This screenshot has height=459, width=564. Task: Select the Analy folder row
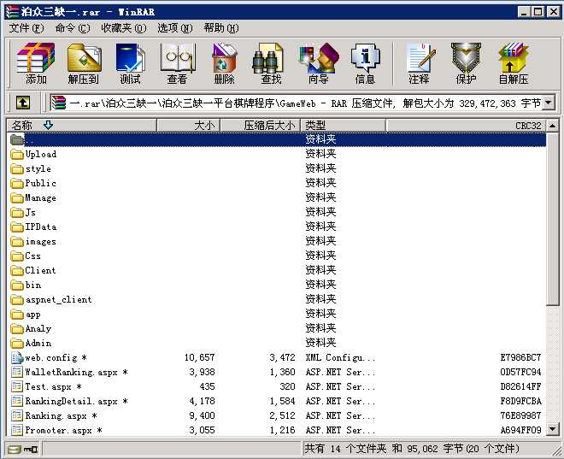pyautogui.click(x=276, y=329)
